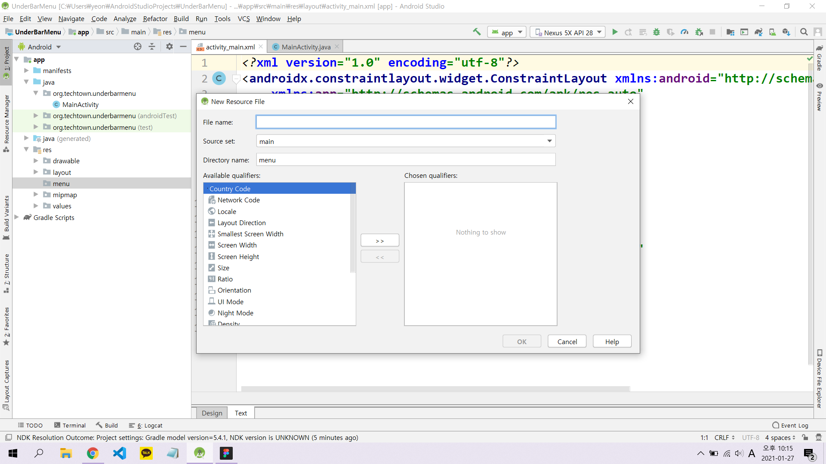Open the Refactor menu
This screenshot has height=464, width=826.
155,18
